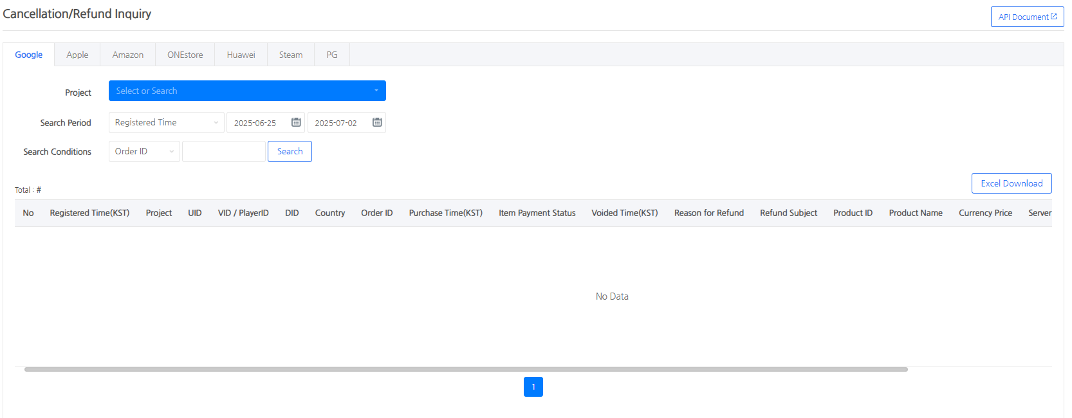Select the Google tab

pos(29,55)
